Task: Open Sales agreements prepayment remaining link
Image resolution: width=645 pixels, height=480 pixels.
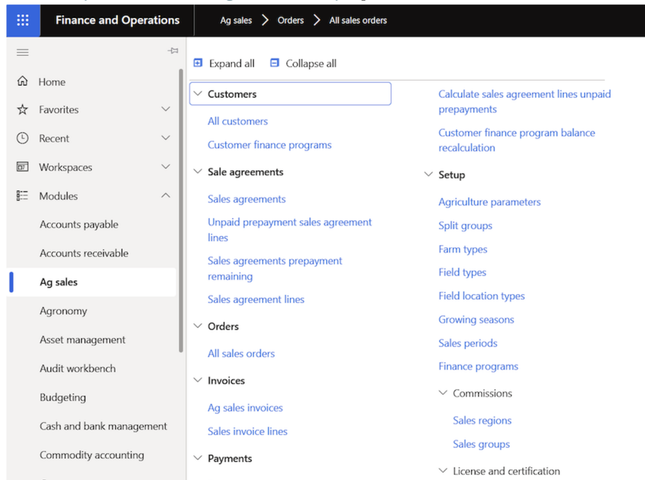Action: (x=275, y=269)
